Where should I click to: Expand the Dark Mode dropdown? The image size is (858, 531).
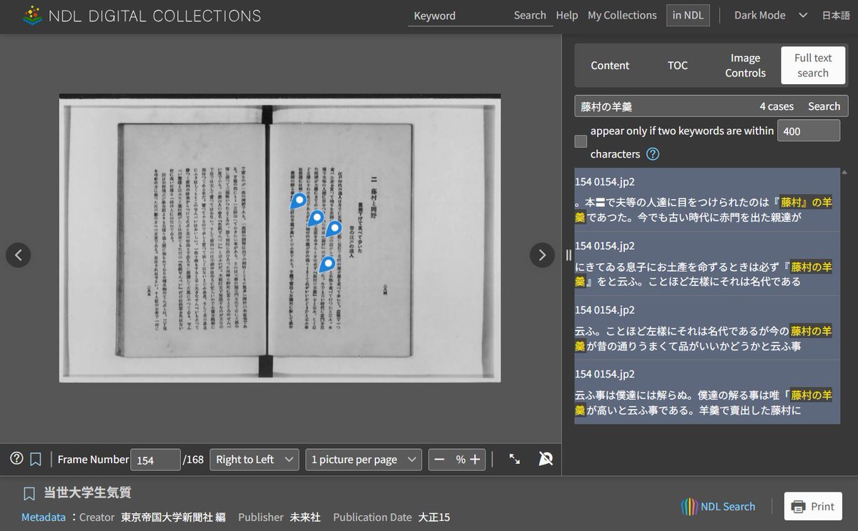803,15
